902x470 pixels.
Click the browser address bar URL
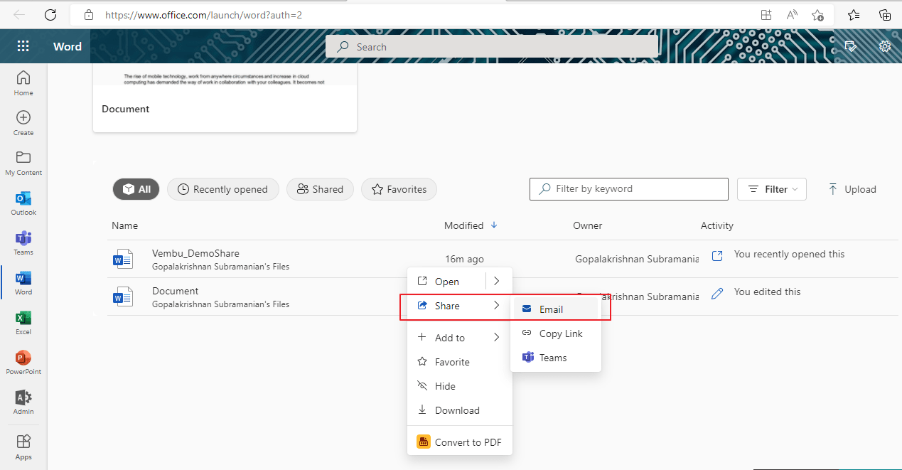(204, 14)
